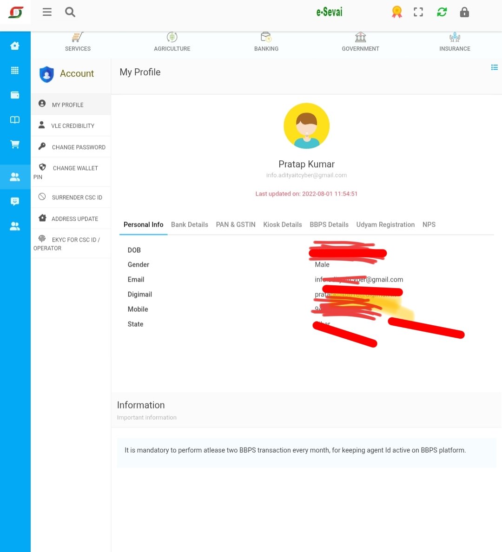Click the Last updated on timestamp
The image size is (502, 552).
click(306, 194)
